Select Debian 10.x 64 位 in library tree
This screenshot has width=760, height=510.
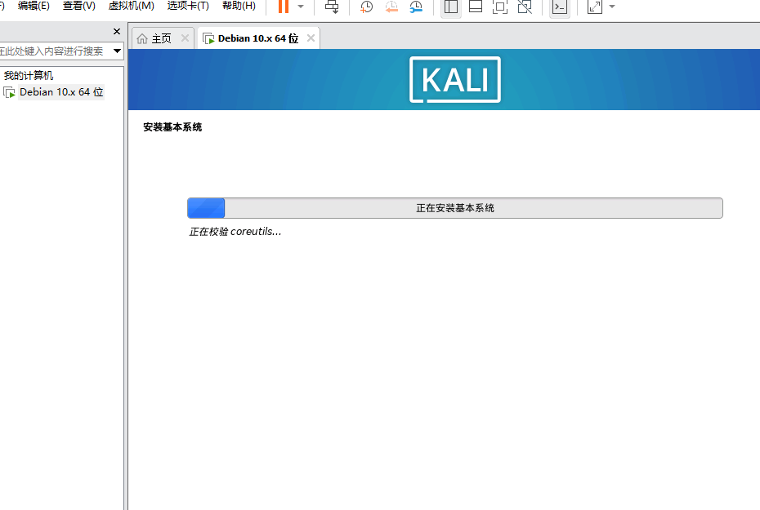[x=61, y=92]
